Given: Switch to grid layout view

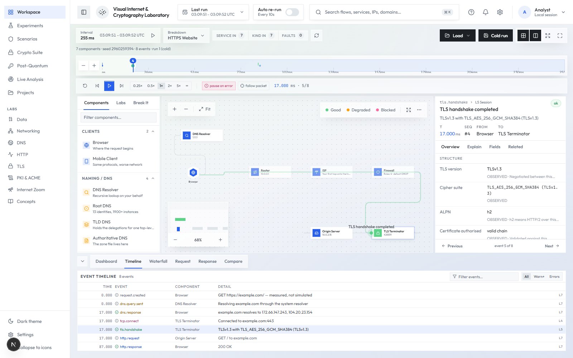Looking at the screenshot, I should coord(523,35).
